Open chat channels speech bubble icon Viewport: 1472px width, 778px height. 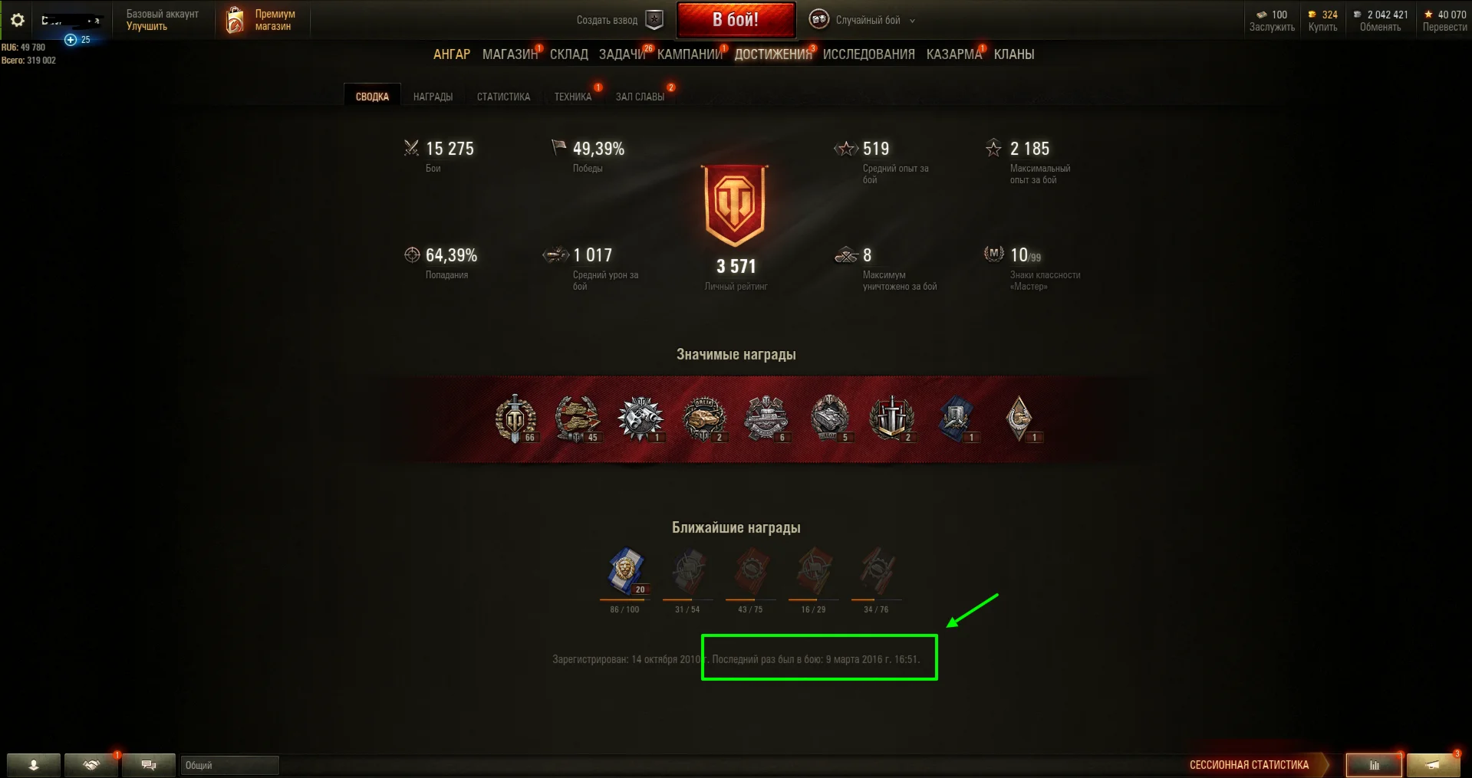pyautogui.click(x=149, y=765)
